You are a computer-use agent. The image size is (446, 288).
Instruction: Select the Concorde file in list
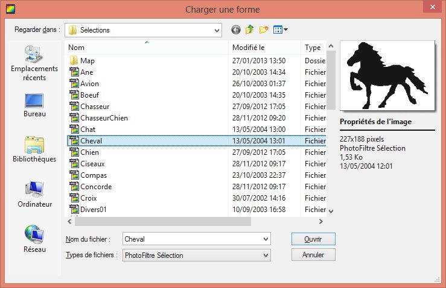coord(96,187)
